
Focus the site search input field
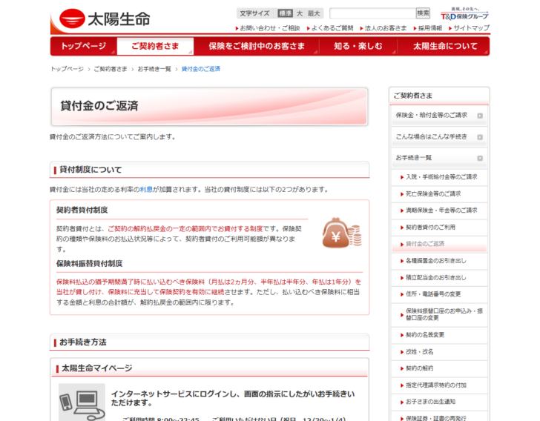pyautogui.click(x=372, y=13)
